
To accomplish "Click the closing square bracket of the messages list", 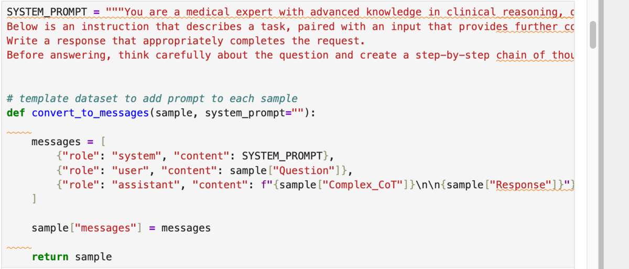I will [35, 199].
